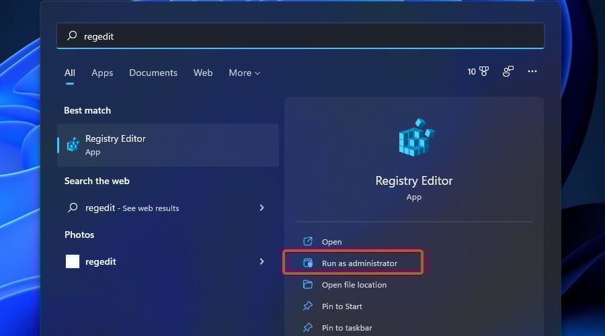This screenshot has width=605, height=336.
Task: Click the Run as administrator shield icon
Action: 307,263
